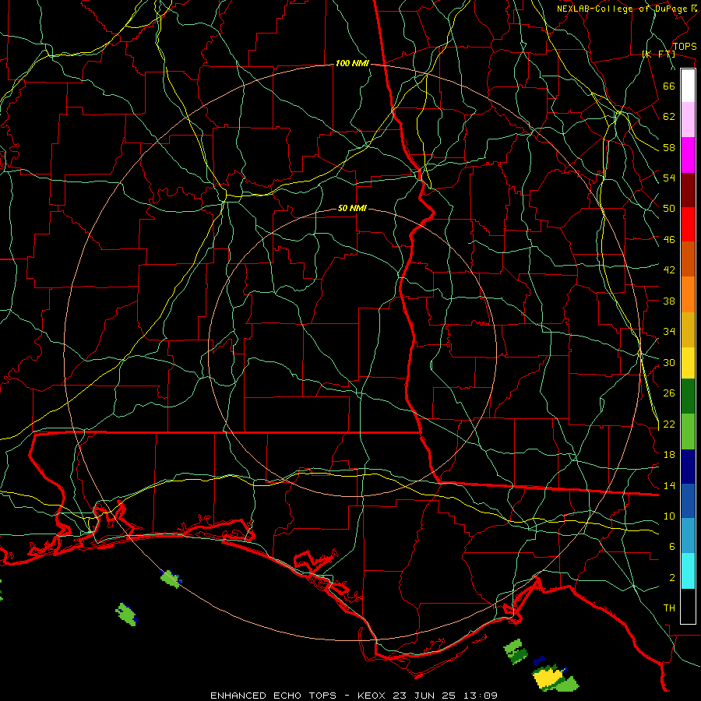701x701 pixels.
Task: Click the "18" legend value
Action: coord(669,455)
